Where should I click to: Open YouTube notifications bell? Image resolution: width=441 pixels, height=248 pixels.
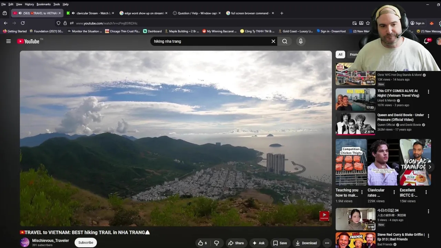[x=427, y=41]
